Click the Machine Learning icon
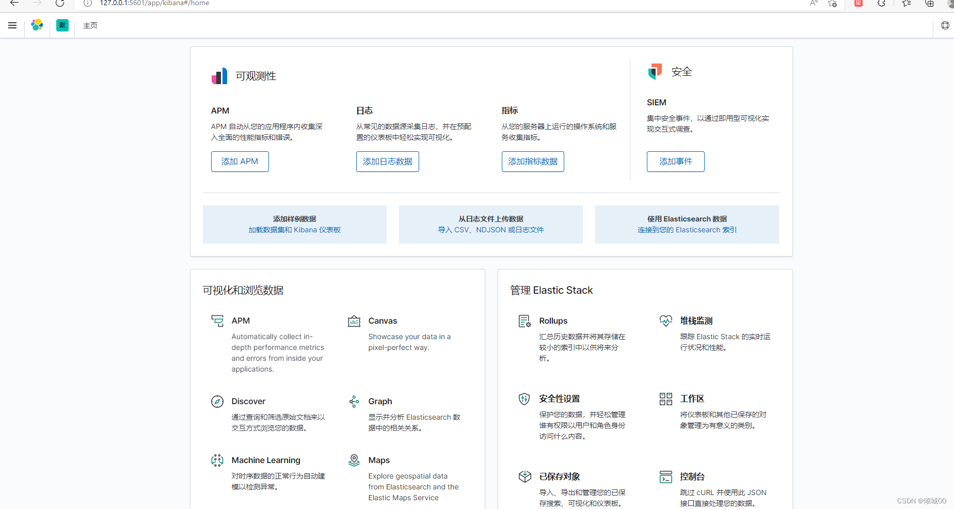 point(217,460)
